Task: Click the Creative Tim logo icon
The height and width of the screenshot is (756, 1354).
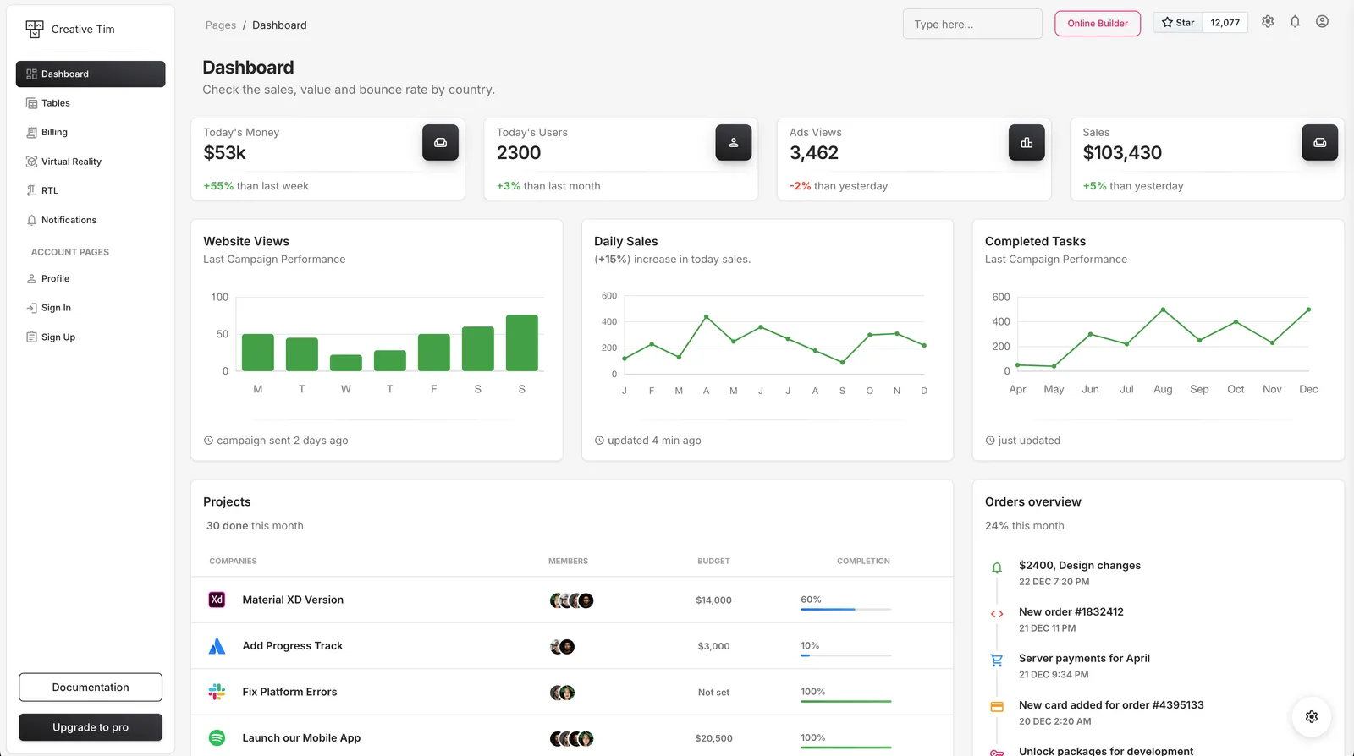Action: pyautogui.click(x=34, y=29)
